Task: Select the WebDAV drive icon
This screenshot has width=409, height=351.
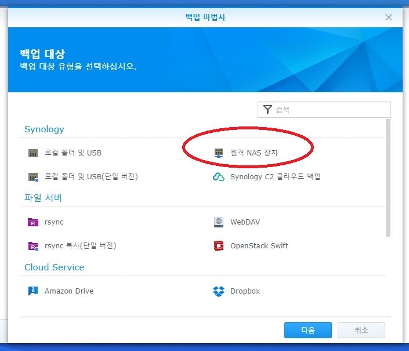Action: pyautogui.click(x=219, y=222)
